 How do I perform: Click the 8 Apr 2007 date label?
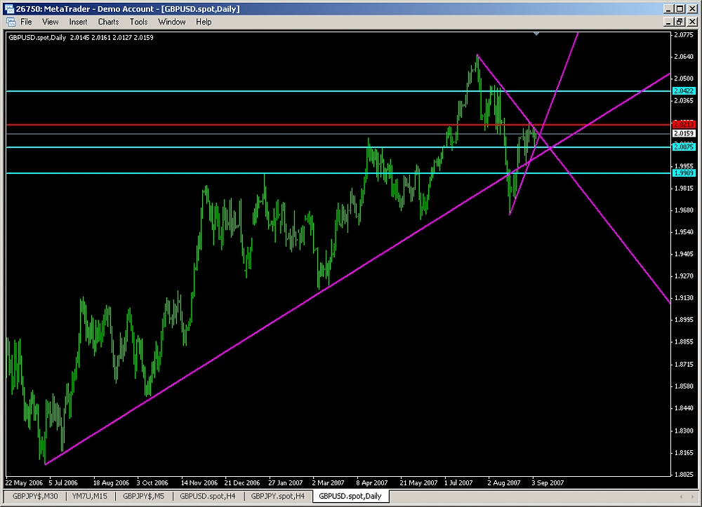coord(371,483)
